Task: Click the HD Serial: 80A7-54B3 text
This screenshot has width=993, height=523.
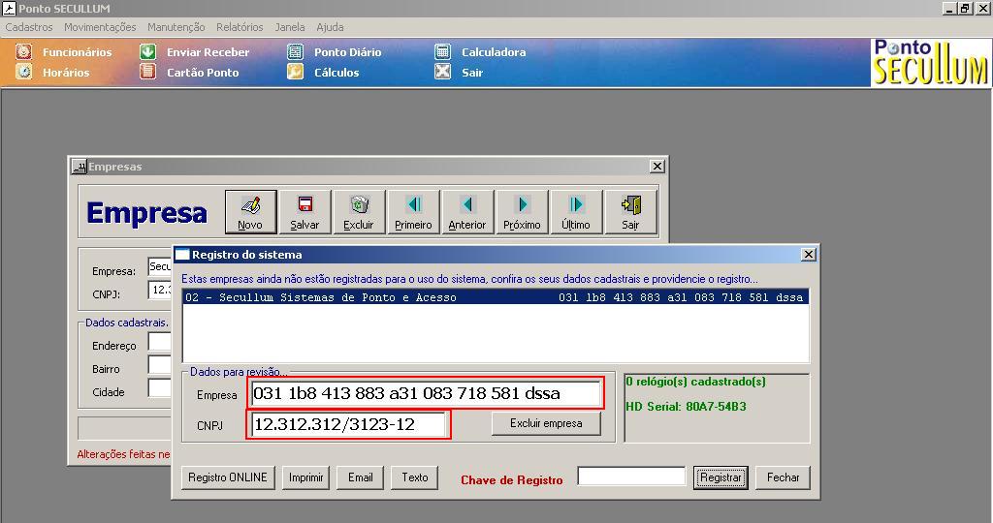Action: tap(686, 407)
